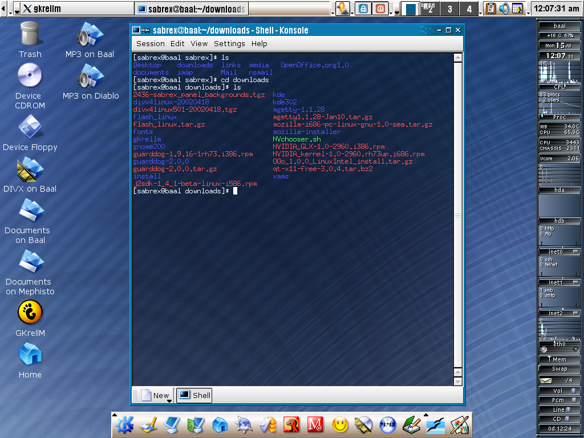Select the sabrex@baal taskbar entry
The image size is (584, 438).
(x=191, y=8)
